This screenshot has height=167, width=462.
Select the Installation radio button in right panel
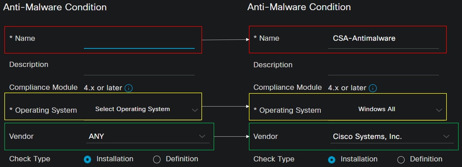pos(332,159)
